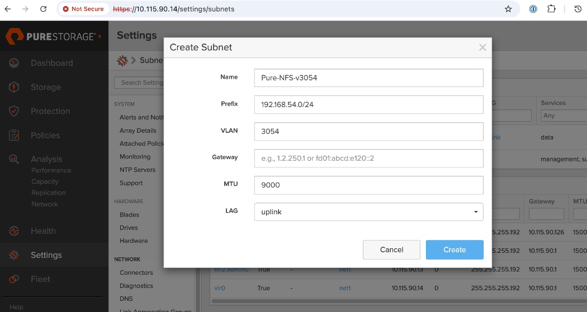The width and height of the screenshot is (587, 312).
Task: Click the Cancel button
Action: (x=391, y=249)
